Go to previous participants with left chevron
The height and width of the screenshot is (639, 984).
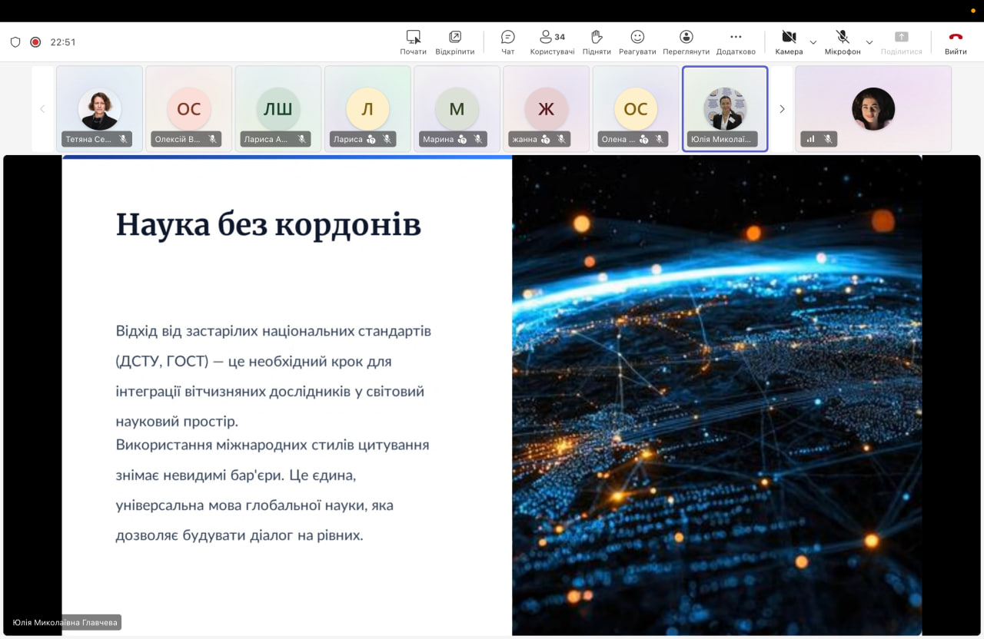[x=42, y=109]
